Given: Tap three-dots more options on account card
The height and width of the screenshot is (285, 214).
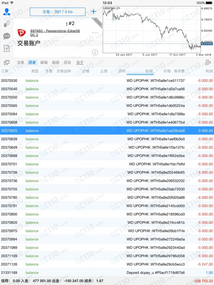Looking at the screenshot, I should (x=95, y=33).
